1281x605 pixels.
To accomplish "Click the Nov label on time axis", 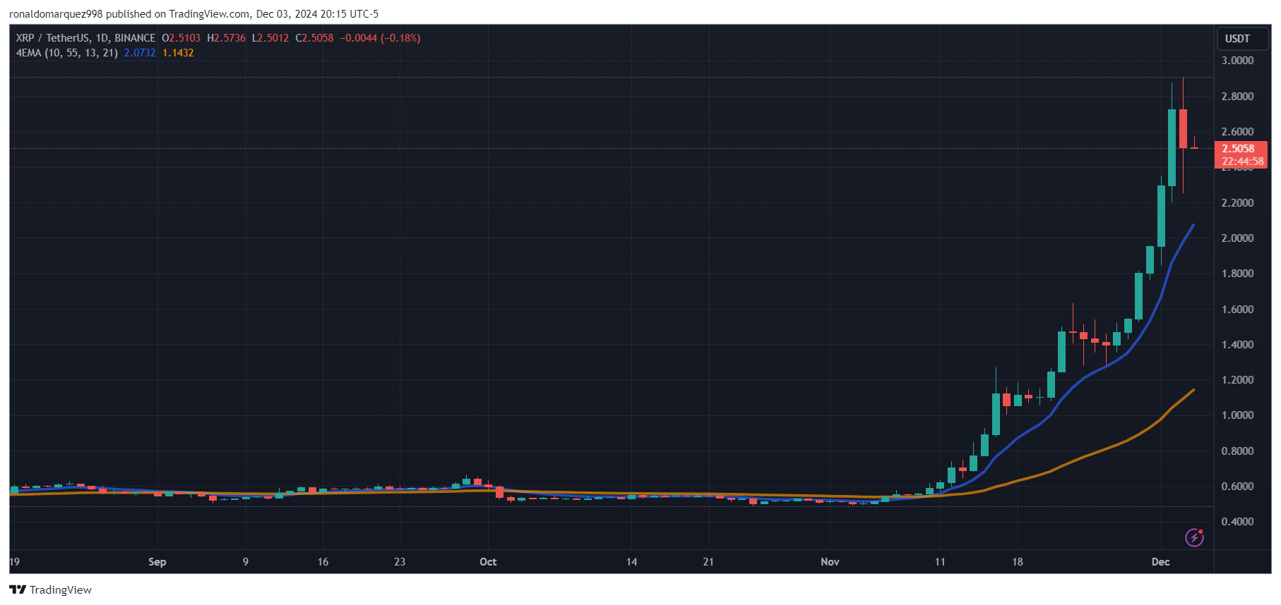I will point(830,562).
